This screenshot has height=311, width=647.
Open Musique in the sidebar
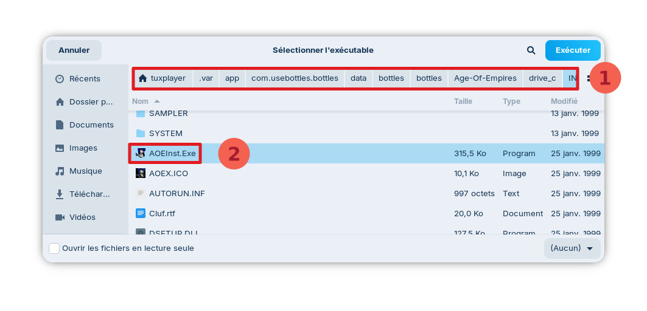click(85, 171)
